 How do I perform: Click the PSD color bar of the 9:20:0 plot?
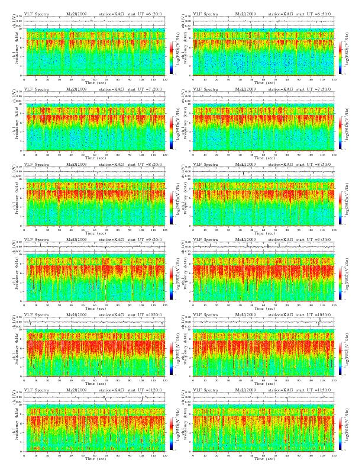(171, 283)
